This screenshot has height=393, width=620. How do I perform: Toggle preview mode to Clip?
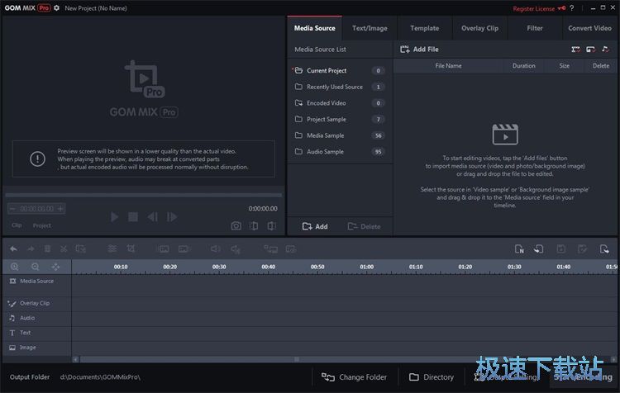point(17,225)
